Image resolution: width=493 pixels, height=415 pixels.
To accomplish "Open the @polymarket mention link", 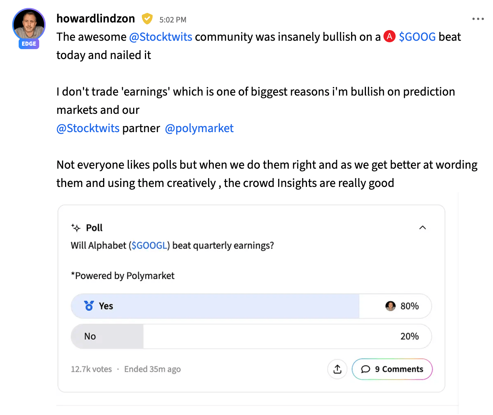I will click(x=199, y=128).
